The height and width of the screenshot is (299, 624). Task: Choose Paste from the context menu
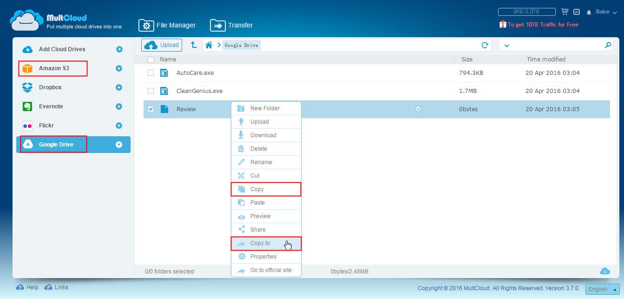266,203
